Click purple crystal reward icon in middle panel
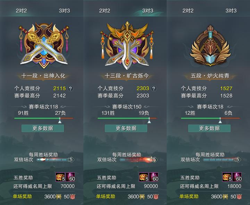The width and height of the screenshot is (250, 205). [x=154, y=177]
